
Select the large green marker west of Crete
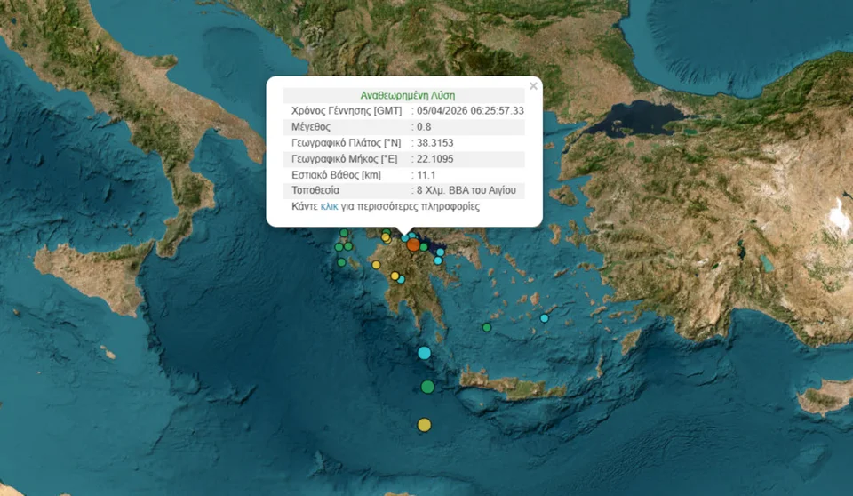427,387
